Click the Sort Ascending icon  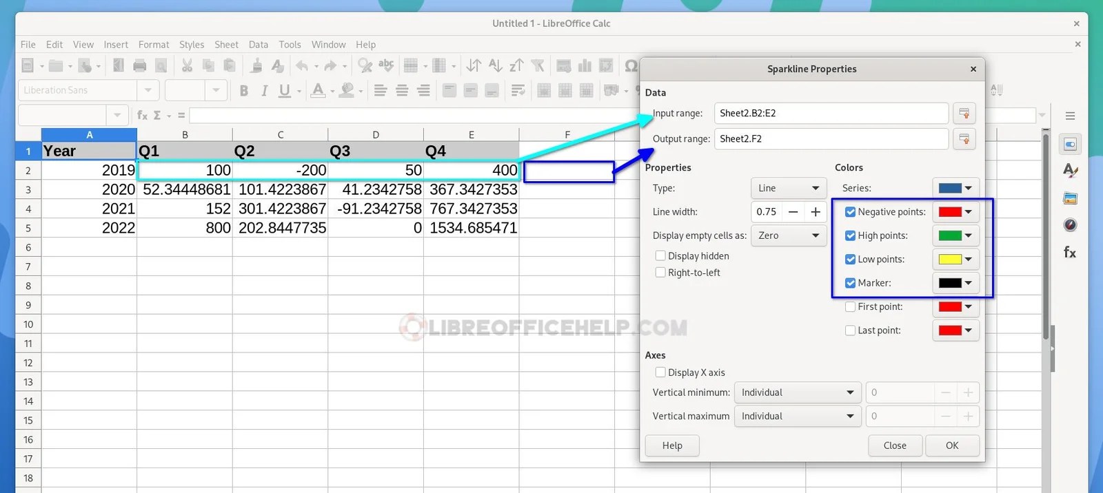[495, 65]
